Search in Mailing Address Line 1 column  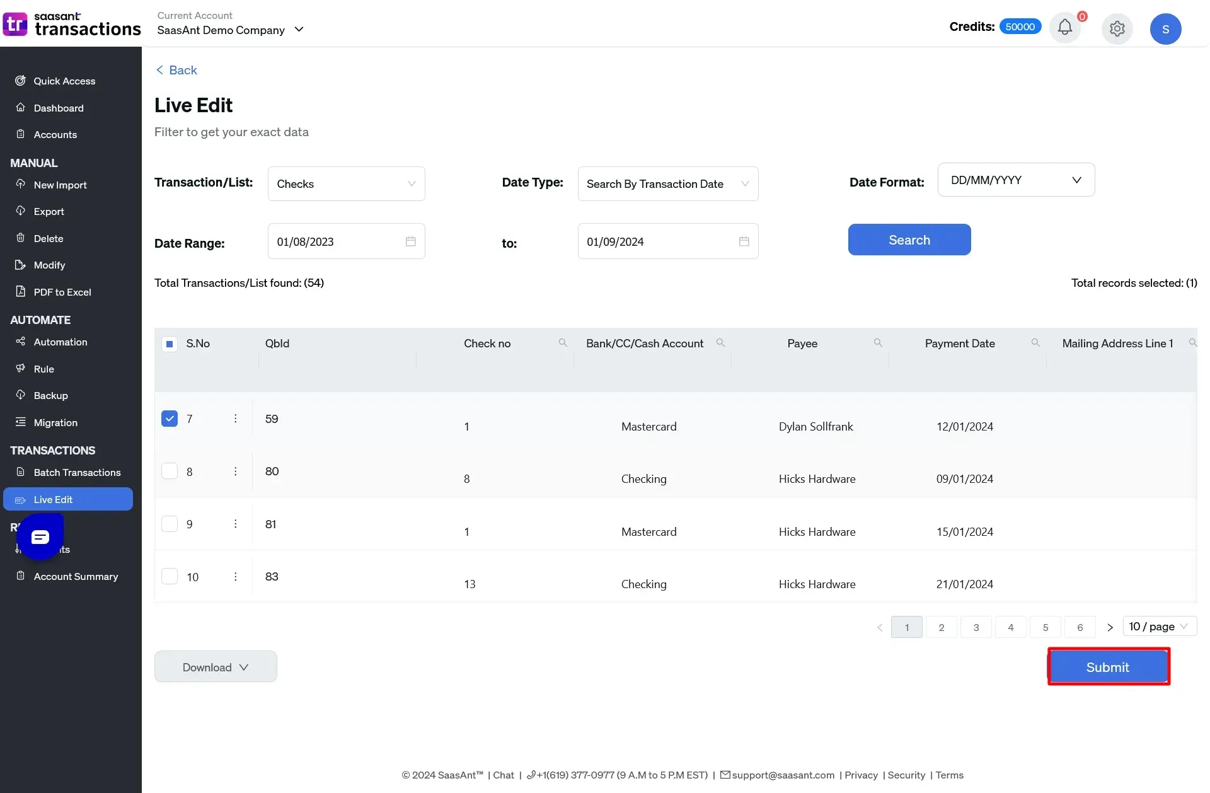[x=1192, y=343]
